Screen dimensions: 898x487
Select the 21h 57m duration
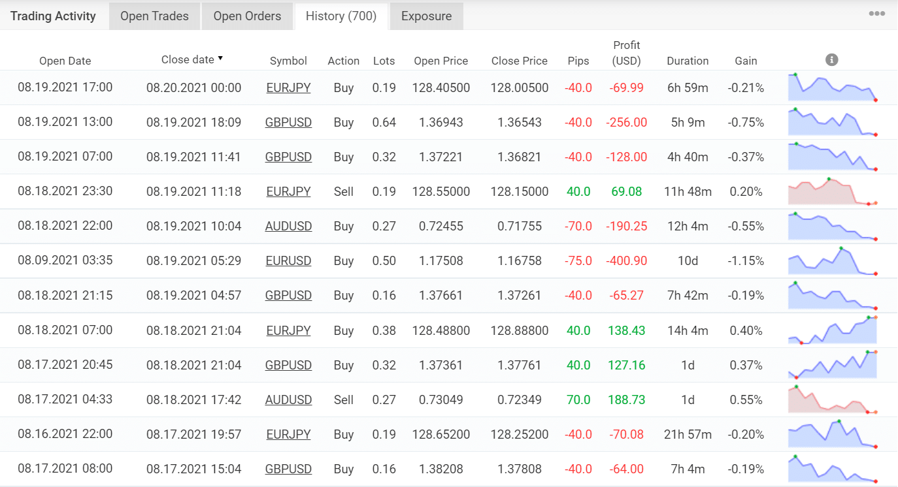(x=688, y=434)
